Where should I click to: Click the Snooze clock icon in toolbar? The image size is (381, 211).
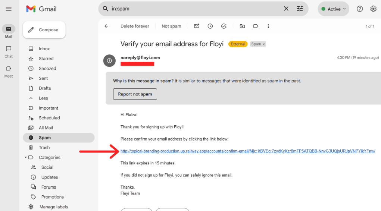tap(210, 26)
